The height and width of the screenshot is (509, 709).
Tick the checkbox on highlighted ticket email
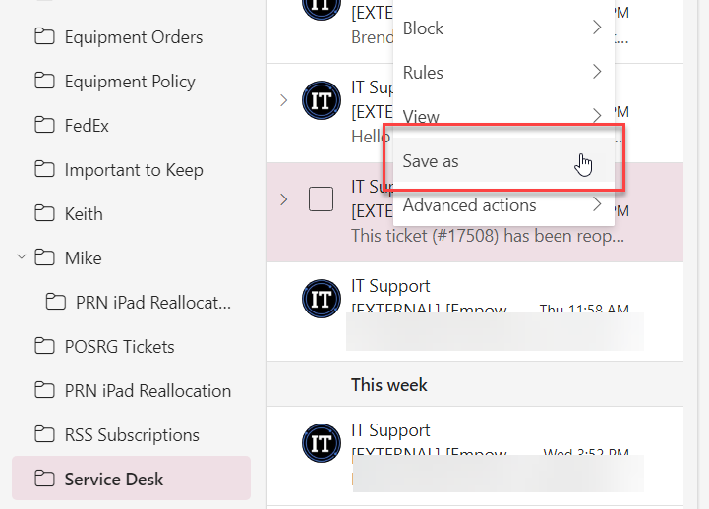pyautogui.click(x=321, y=199)
